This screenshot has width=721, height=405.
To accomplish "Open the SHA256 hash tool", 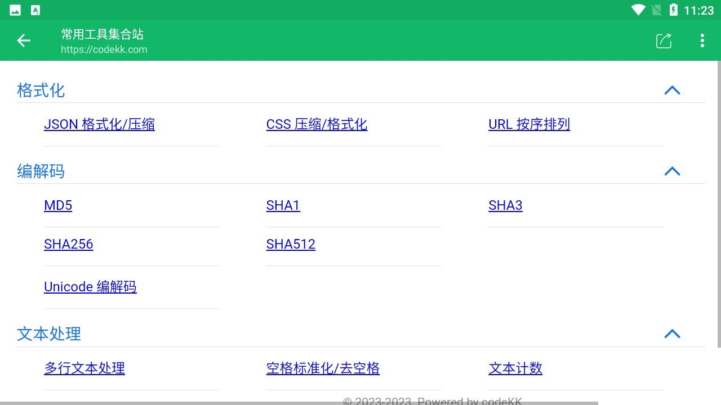I will (69, 244).
